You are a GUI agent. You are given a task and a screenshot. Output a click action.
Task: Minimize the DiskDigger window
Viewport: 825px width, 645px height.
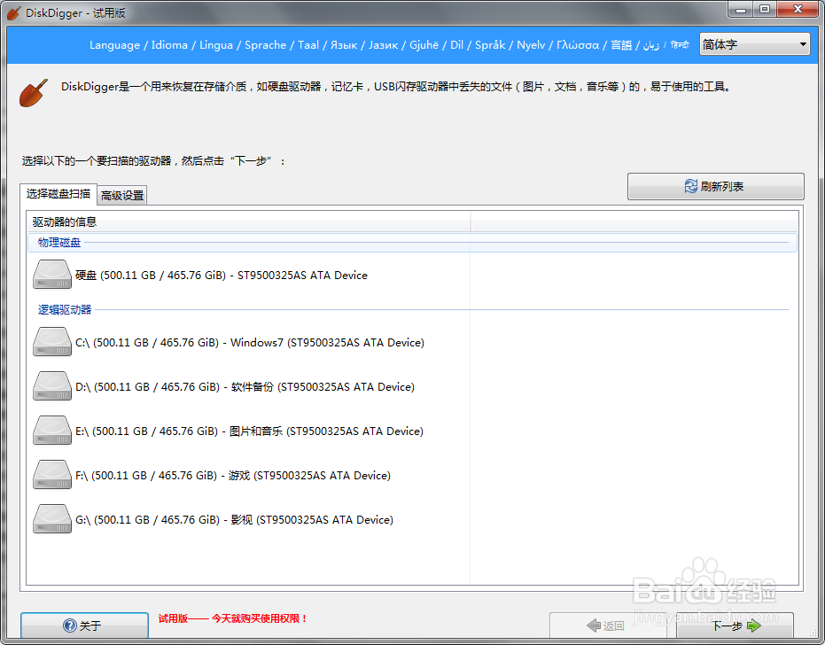(x=740, y=9)
